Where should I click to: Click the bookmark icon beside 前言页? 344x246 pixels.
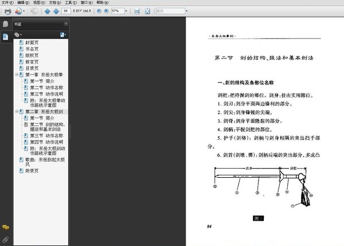pyautogui.click(x=21, y=62)
